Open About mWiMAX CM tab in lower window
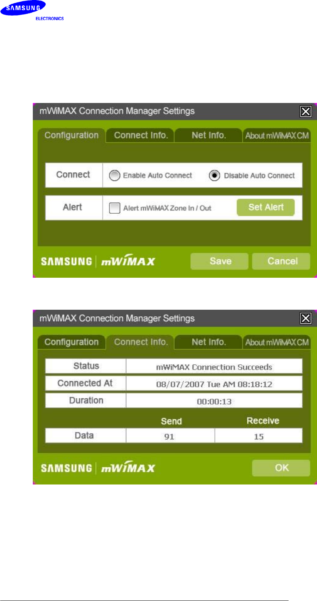 point(277,343)
